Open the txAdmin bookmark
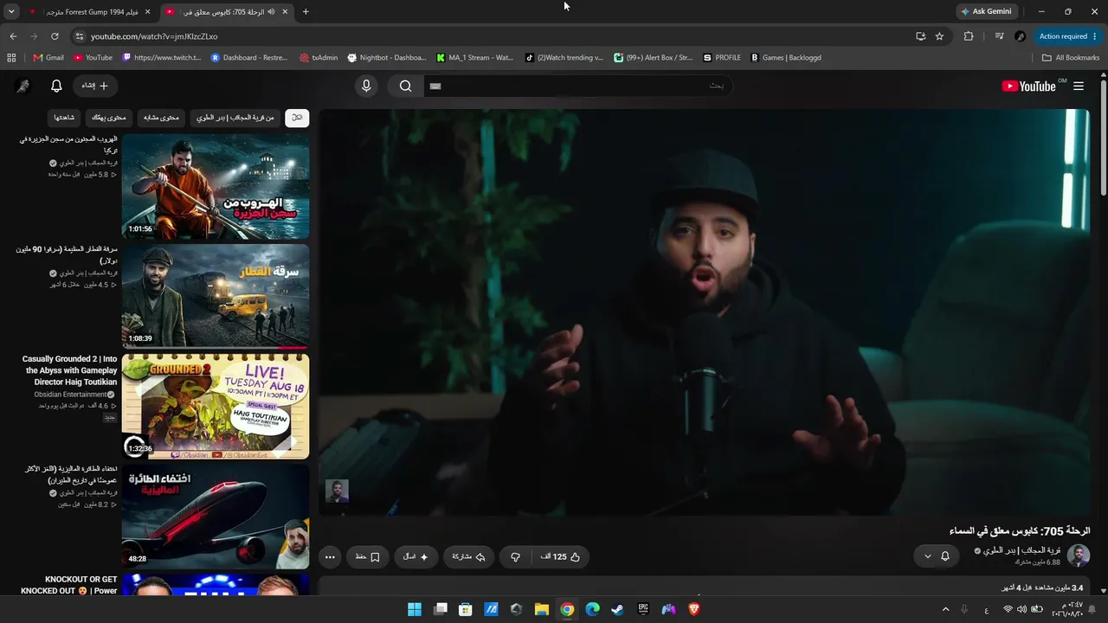Viewport: 1108px width, 623px height. [319, 58]
